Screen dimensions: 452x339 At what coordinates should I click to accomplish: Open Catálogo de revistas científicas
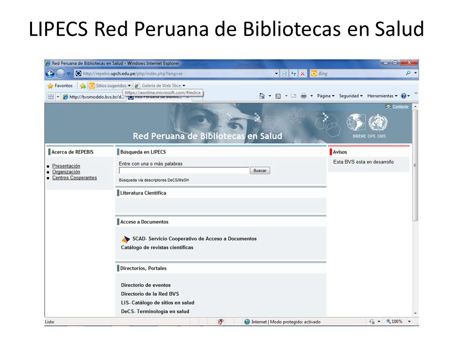(x=157, y=247)
